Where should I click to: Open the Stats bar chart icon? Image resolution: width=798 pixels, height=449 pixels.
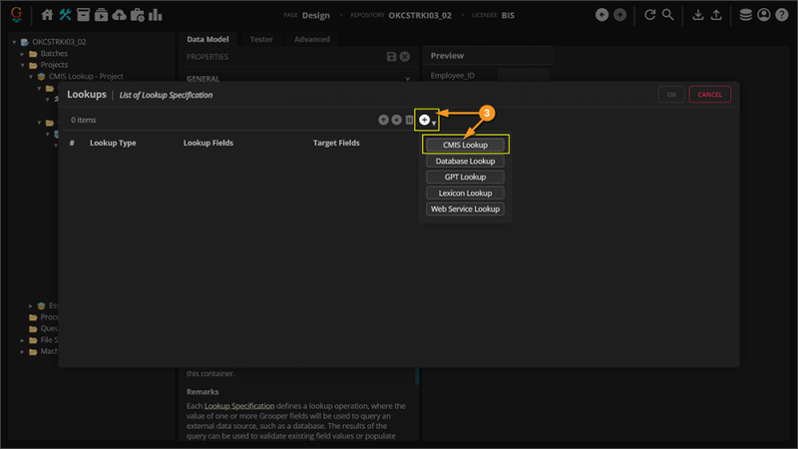coord(157,15)
